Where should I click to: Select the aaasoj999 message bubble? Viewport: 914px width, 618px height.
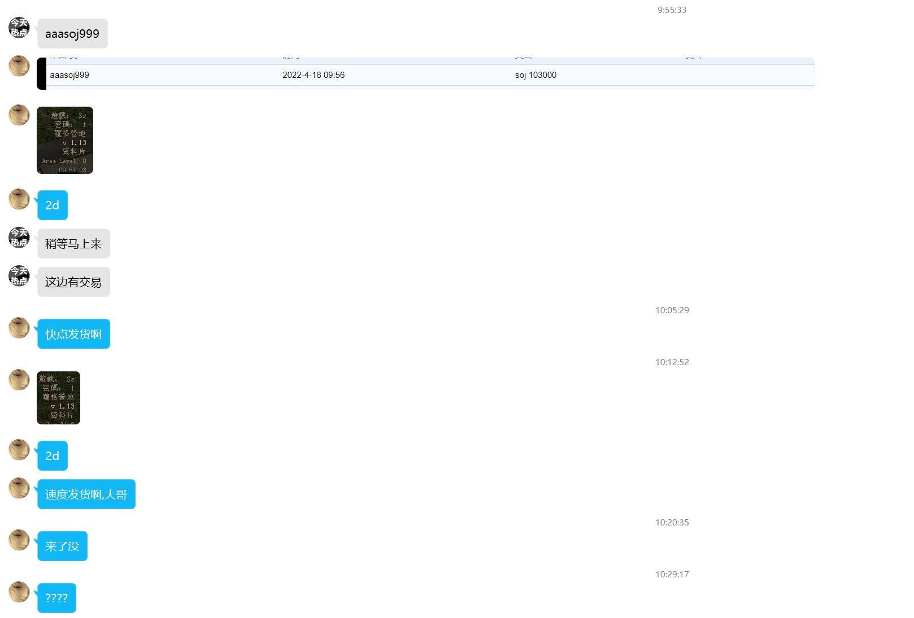[x=72, y=34]
